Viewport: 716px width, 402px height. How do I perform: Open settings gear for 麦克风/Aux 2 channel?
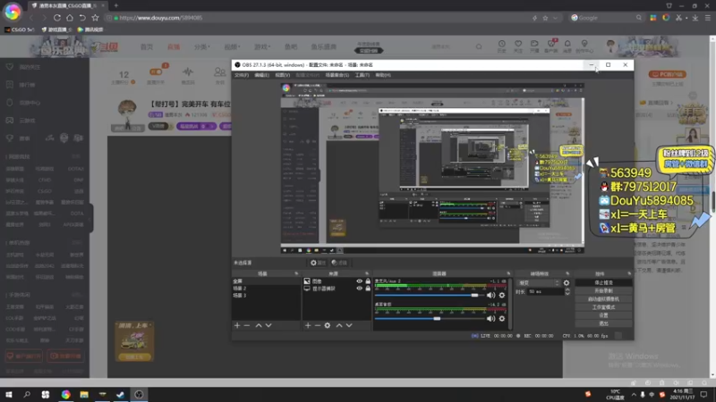tap(502, 296)
